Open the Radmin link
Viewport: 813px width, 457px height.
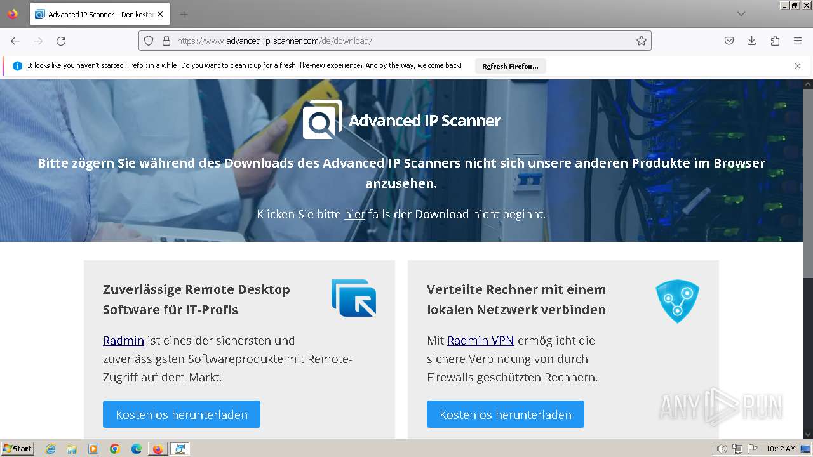pyautogui.click(x=123, y=341)
